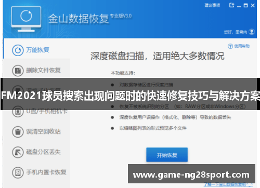Click the 删除文件恢复 file icon

[18, 71]
